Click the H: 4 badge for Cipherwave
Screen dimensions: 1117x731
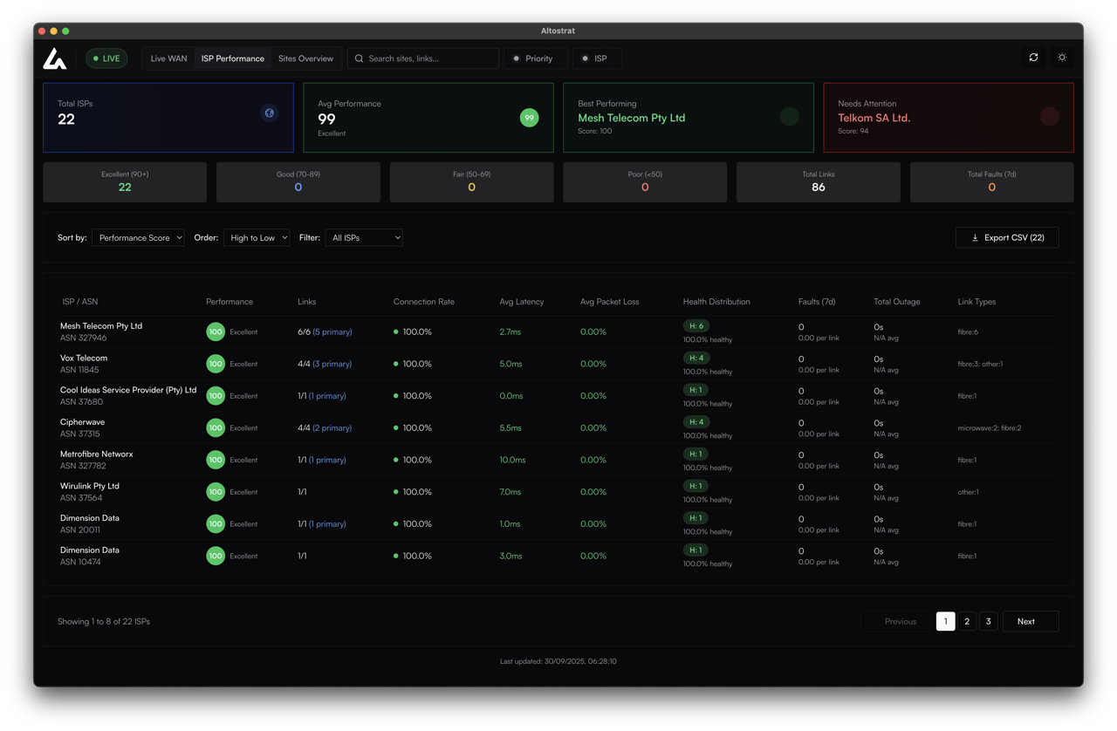696,422
